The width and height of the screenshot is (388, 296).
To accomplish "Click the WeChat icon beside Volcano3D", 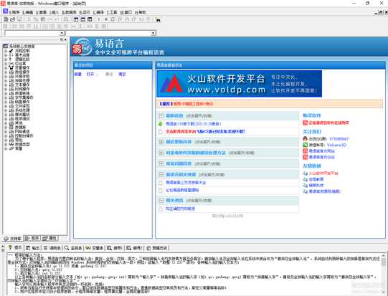I will pos(305,145).
